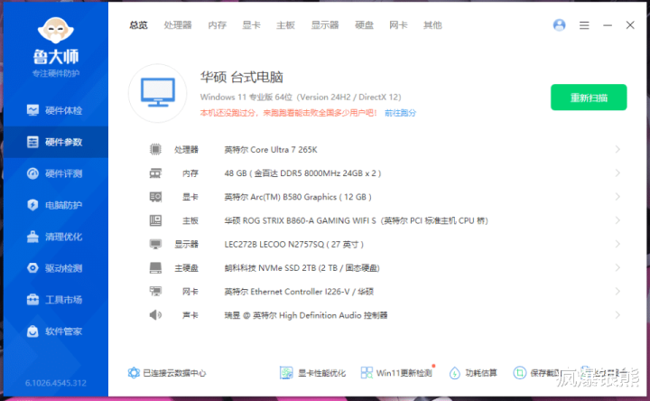Expand the 显示器 row chevron
This screenshot has width=650, height=401.
click(x=617, y=244)
